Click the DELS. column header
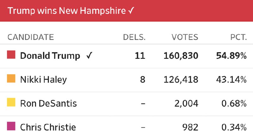 134,37
